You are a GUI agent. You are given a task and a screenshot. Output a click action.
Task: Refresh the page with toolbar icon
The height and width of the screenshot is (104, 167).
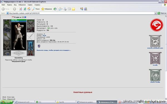pos(25,9)
